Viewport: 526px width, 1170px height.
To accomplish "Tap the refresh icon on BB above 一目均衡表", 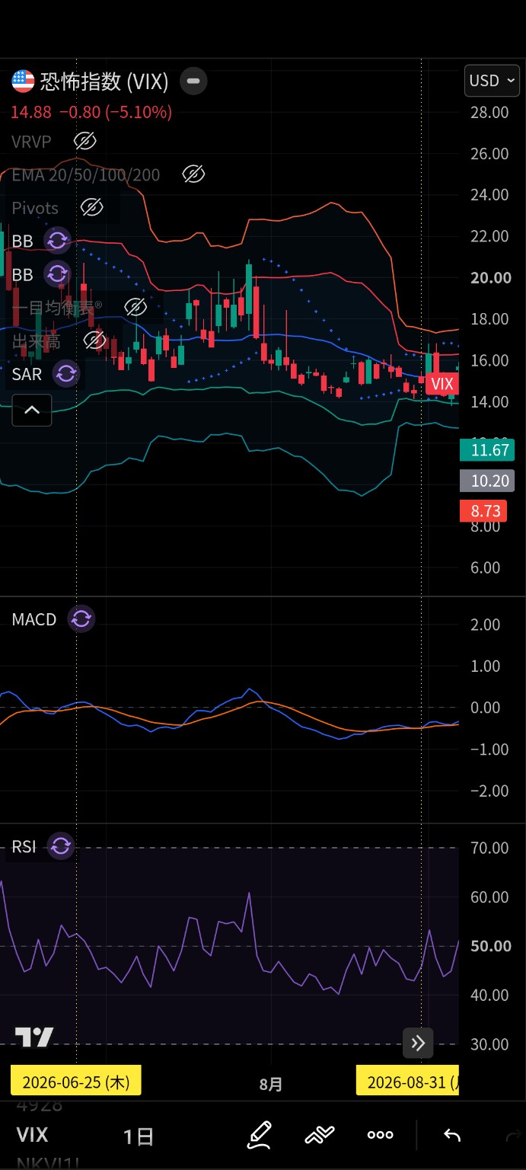I will tap(57, 273).
